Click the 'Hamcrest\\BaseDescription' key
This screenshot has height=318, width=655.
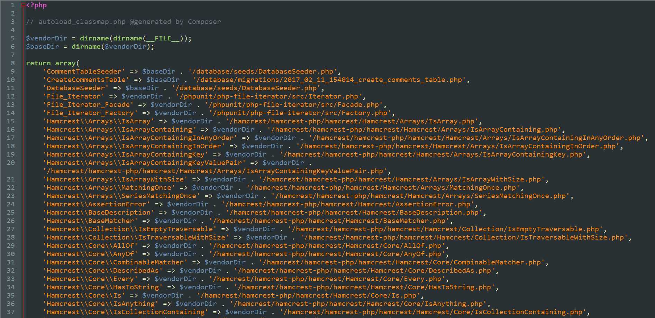point(99,213)
